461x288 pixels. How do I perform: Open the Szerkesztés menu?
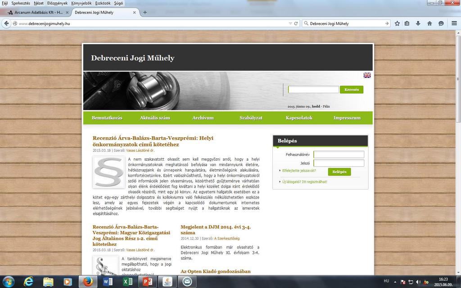[x=21, y=3]
